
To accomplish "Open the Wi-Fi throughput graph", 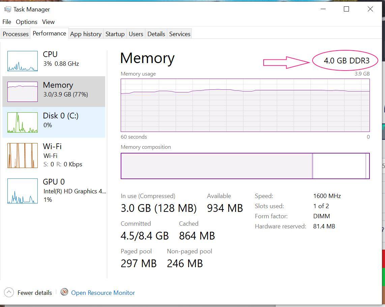I will coord(23,155).
